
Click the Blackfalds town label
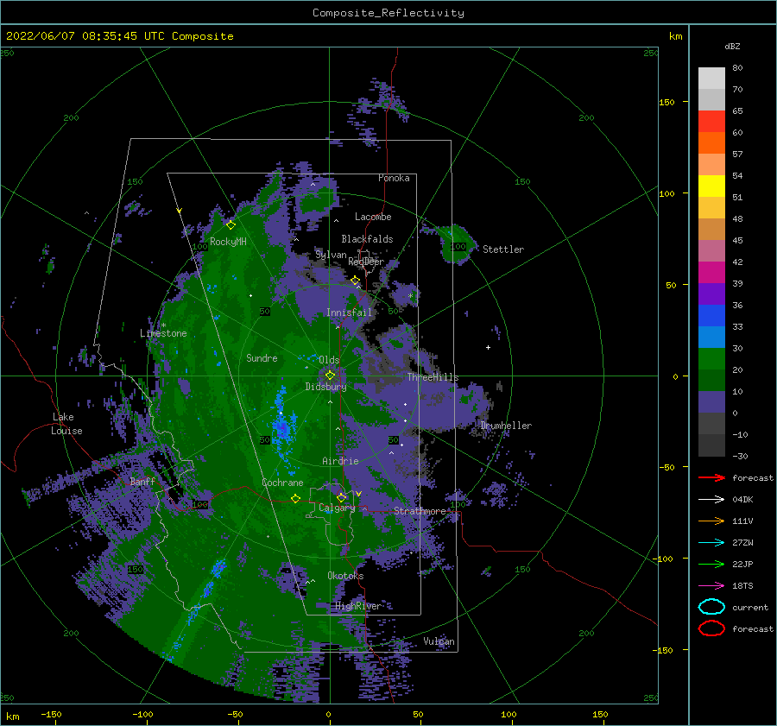pos(367,239)
